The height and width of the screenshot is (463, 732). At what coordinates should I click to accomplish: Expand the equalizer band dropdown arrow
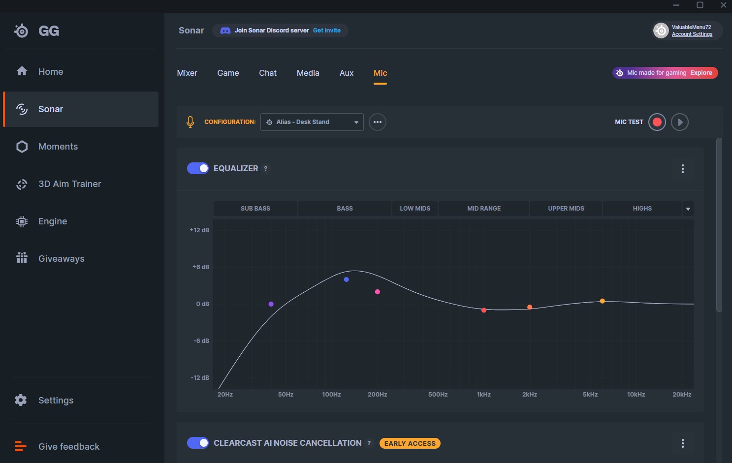click(x=688, y=209)
